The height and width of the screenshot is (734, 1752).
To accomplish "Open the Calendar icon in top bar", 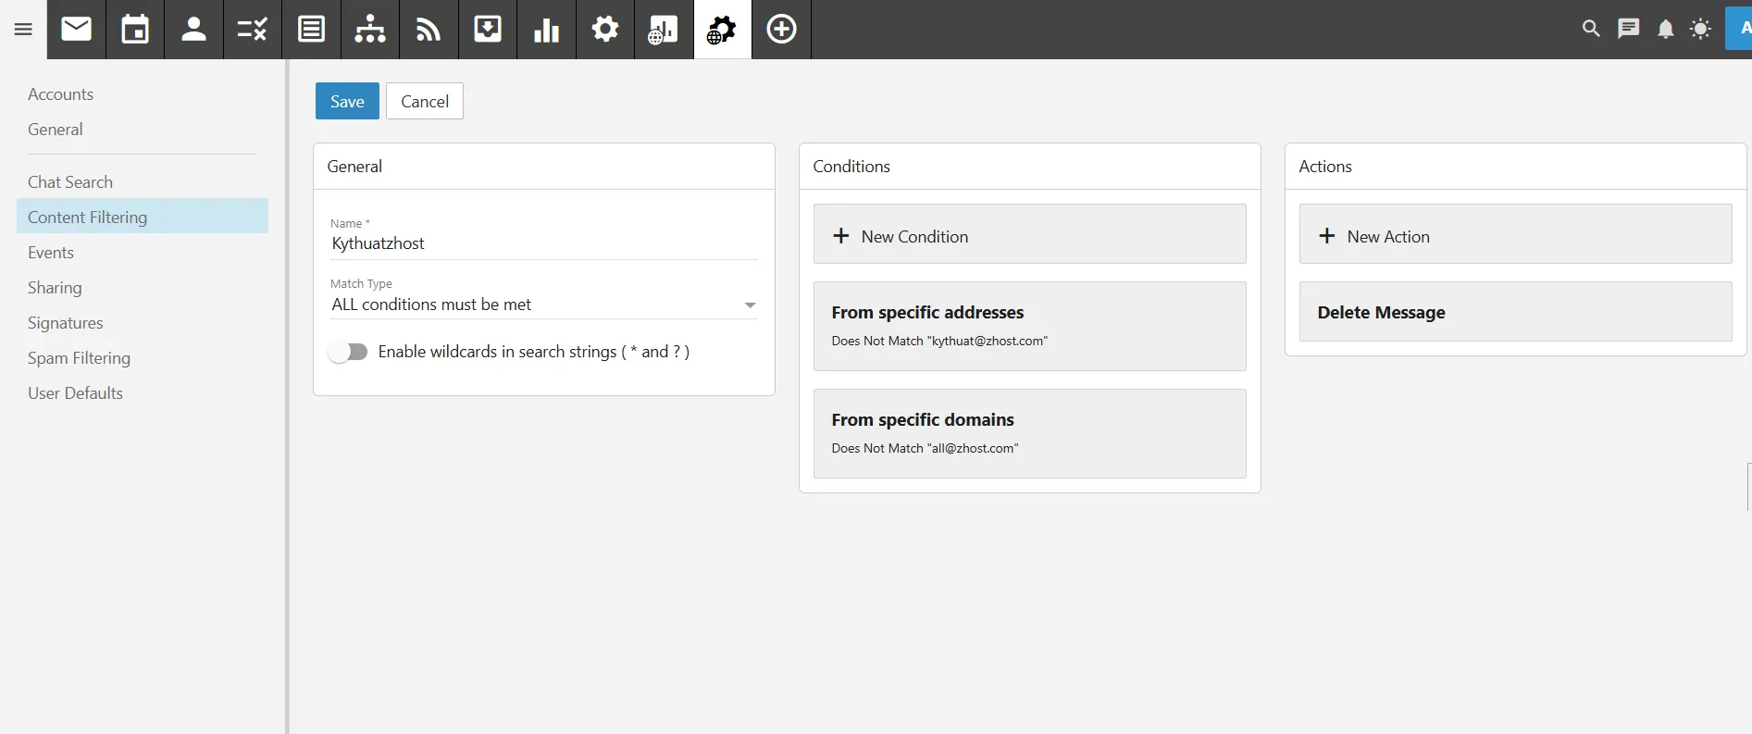I will click(x=135, y=30).
